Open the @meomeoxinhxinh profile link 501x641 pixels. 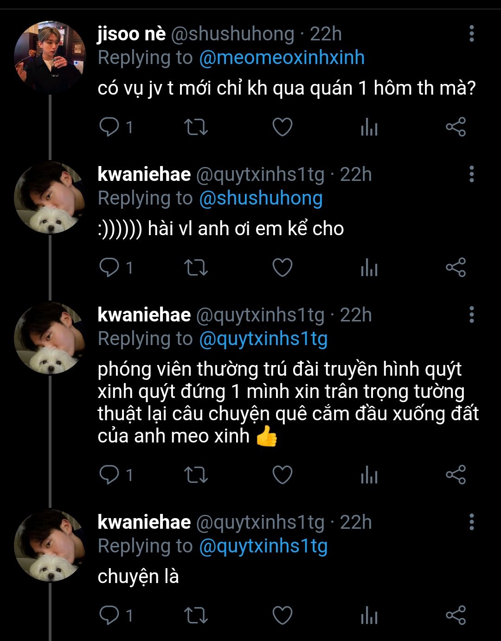click(x=282, y=58)
